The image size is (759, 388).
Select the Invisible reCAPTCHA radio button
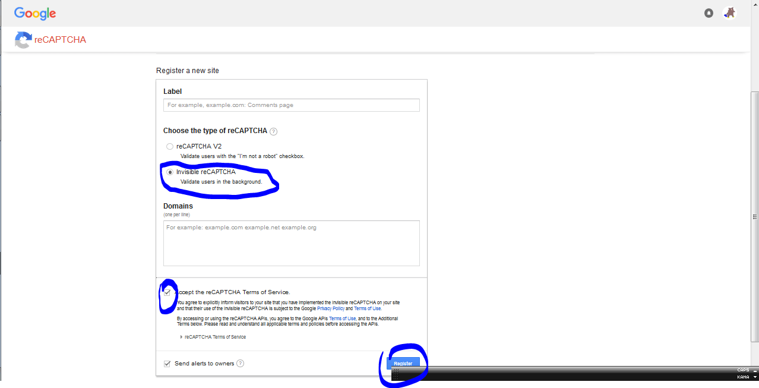click(170, 172)
